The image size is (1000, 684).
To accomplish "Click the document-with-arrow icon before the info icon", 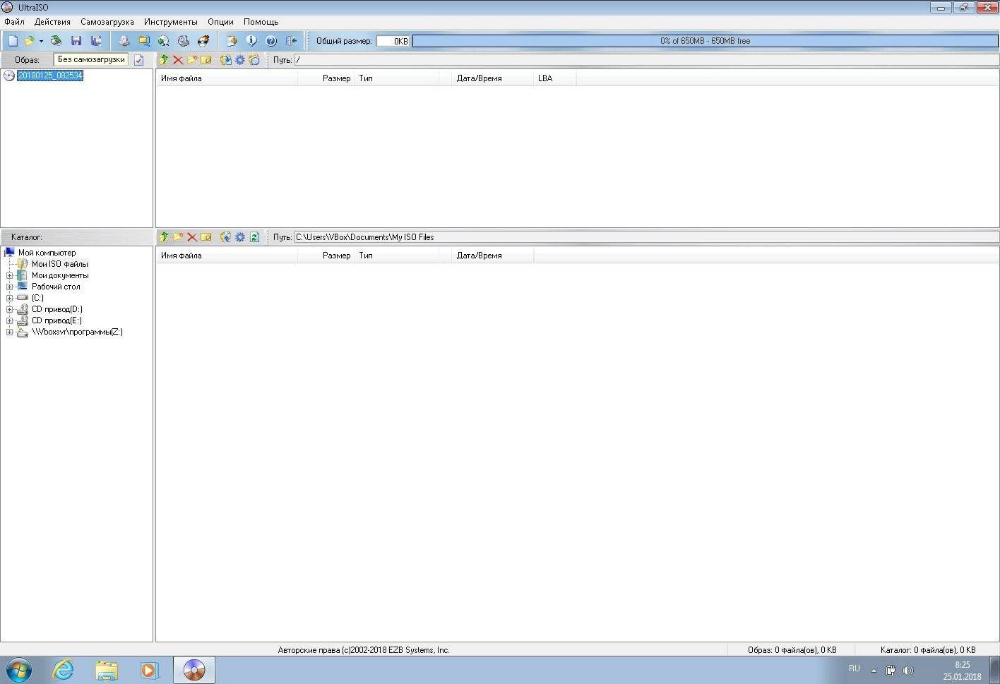I will 231,41.
